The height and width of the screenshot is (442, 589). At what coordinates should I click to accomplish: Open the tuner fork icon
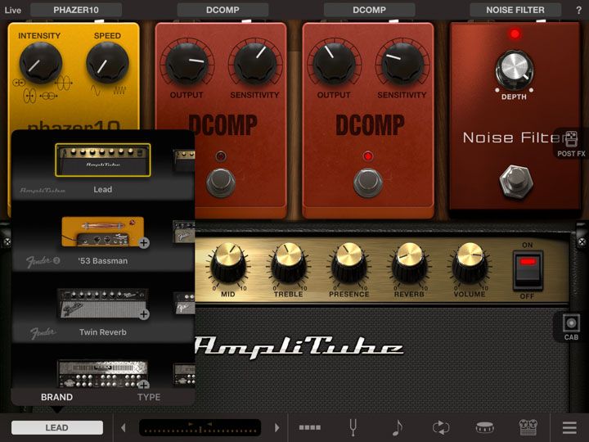click(x=353, y=427)
